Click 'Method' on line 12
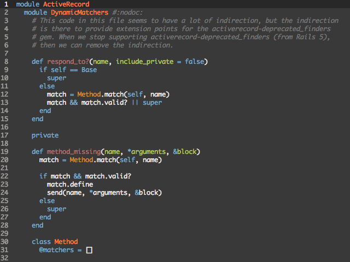Screen dimensions: 350x262 [x=89, y=94]
